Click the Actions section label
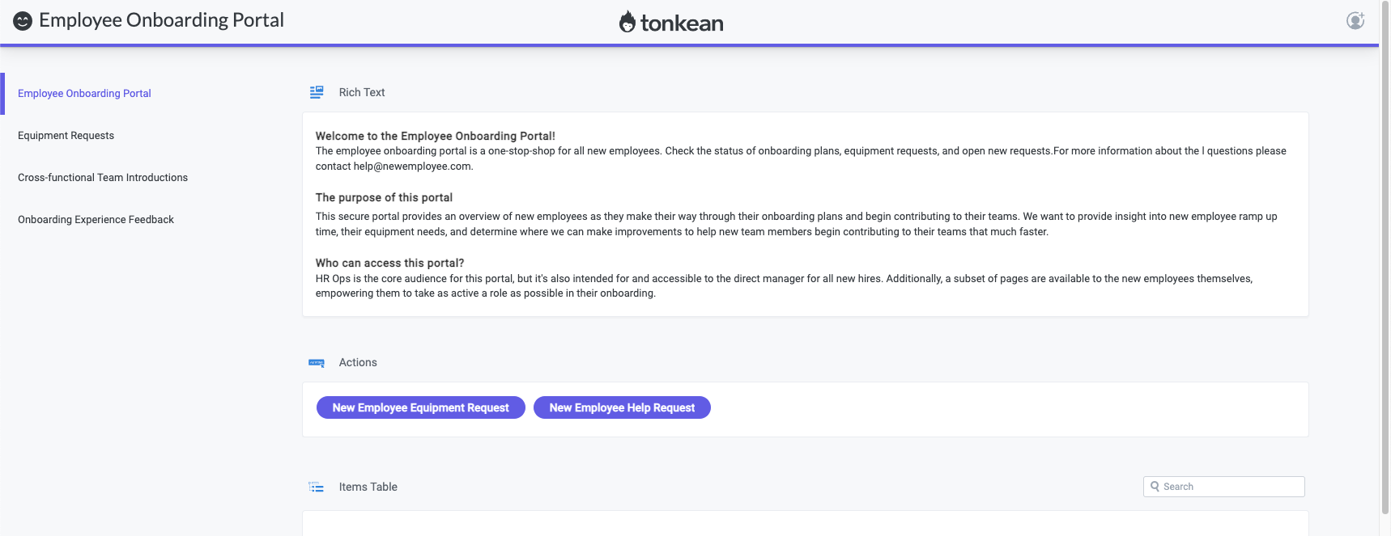This screenshot has height=536, width=1391. 358,363
